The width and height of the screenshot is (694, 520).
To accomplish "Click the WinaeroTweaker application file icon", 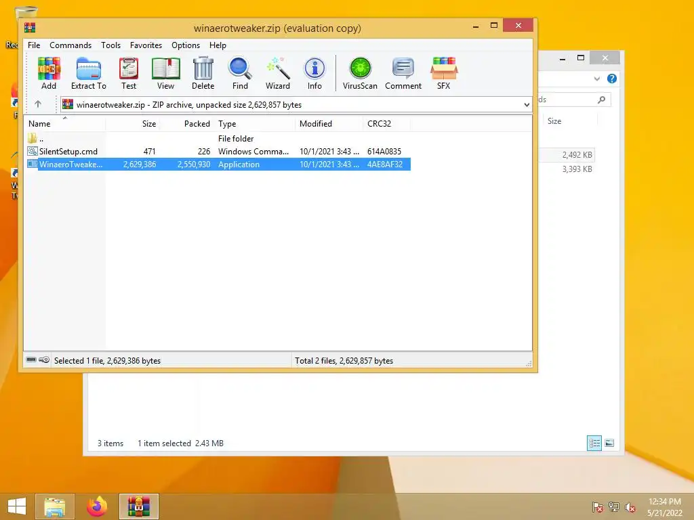I will point(33,164).
